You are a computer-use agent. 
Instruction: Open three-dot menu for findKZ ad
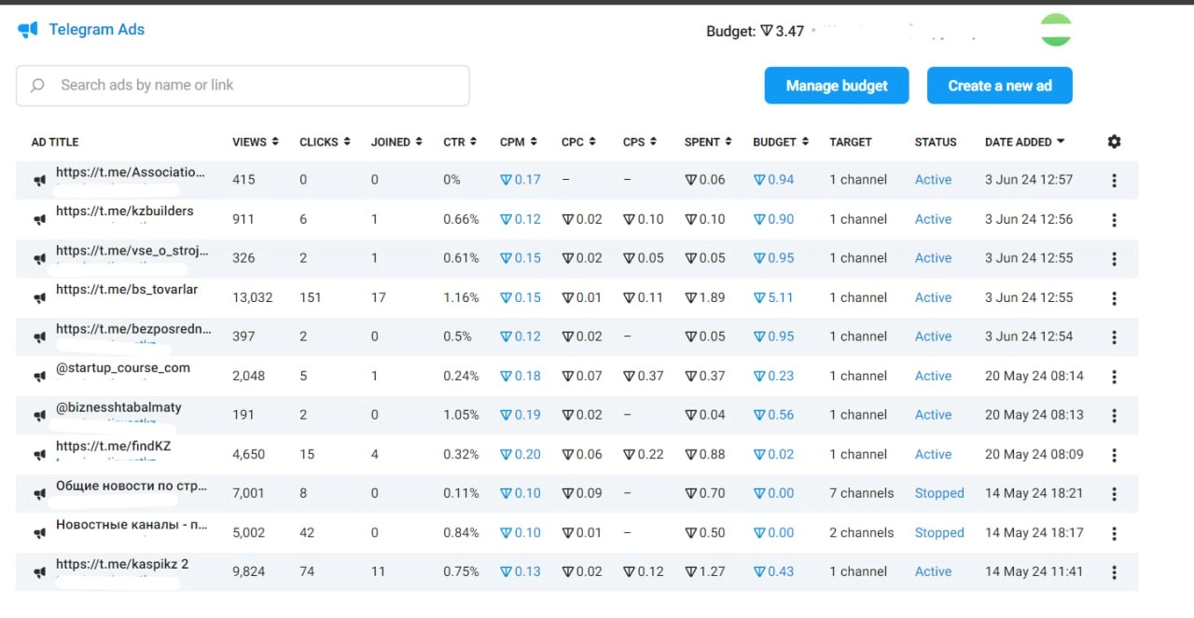coord(1114,455)
